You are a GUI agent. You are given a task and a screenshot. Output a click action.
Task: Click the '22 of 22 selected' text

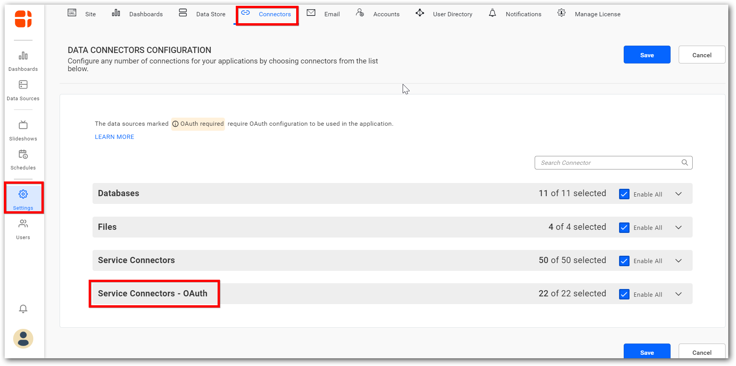(572, 294)
